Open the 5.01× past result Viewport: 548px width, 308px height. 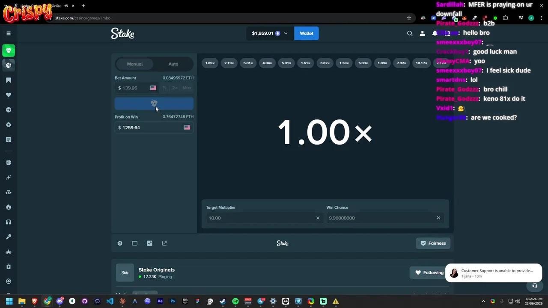(248, 63)
